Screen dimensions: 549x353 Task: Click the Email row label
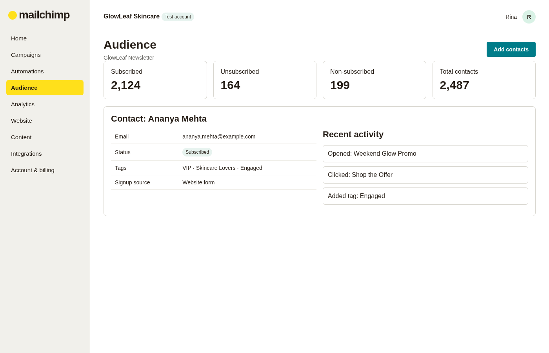[x=122, y=136]
